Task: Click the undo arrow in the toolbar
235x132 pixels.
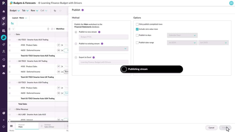Action: pyautogui.click(x=55, y=11)
